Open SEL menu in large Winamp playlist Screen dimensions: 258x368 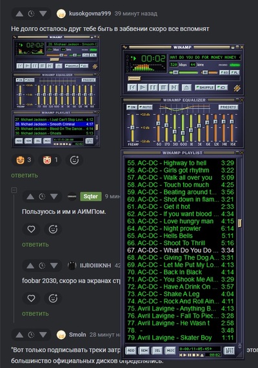tap(157, 351)
